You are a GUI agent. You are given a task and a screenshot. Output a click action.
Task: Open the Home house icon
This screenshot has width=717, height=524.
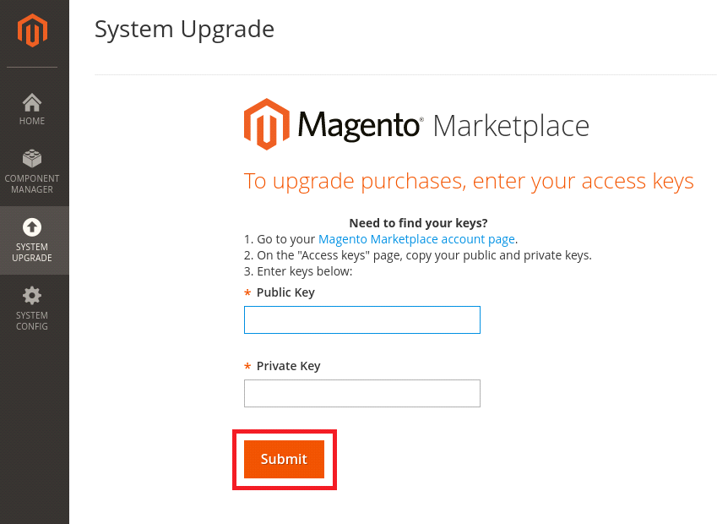coord(32,102)
